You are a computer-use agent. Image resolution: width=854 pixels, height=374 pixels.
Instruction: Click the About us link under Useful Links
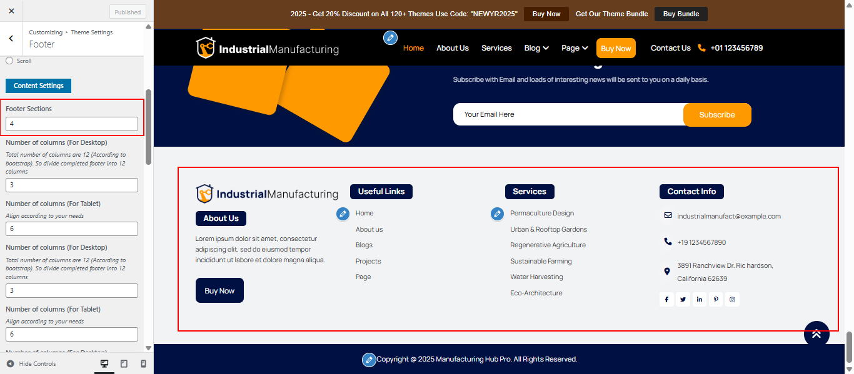tap(369, 229)
